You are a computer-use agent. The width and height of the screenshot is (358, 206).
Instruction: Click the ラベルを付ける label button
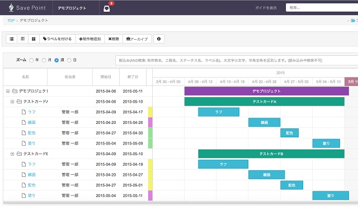click(x=57, y=39)
